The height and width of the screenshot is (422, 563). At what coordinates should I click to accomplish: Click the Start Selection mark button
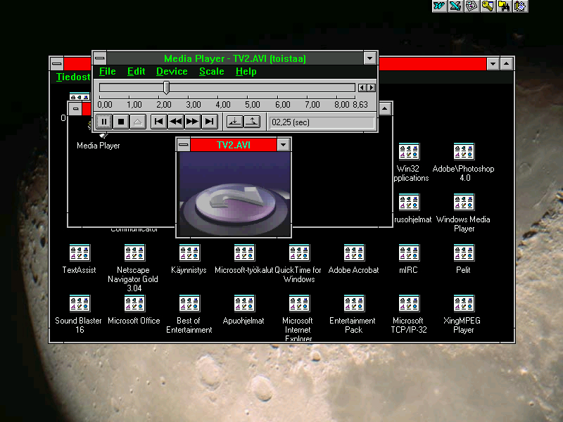click(234, 122)
